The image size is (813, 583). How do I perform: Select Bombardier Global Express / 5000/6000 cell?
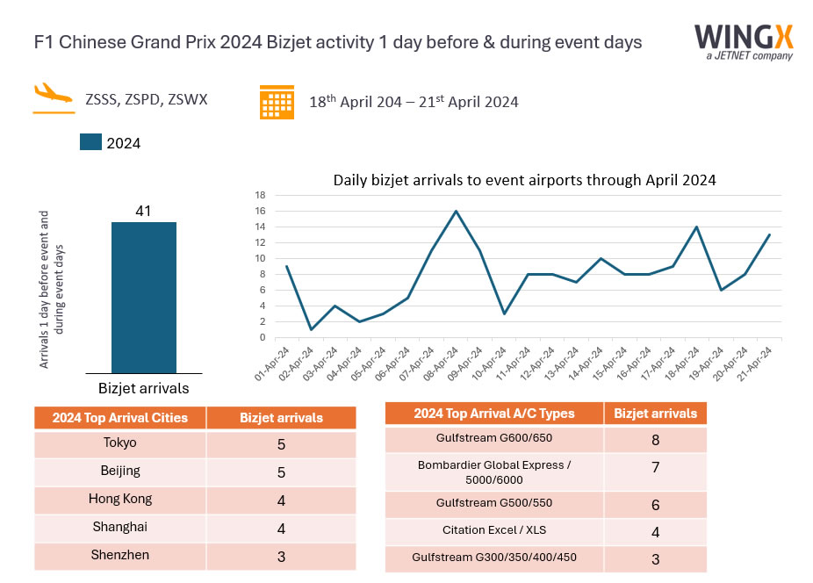tap(493, 471)
